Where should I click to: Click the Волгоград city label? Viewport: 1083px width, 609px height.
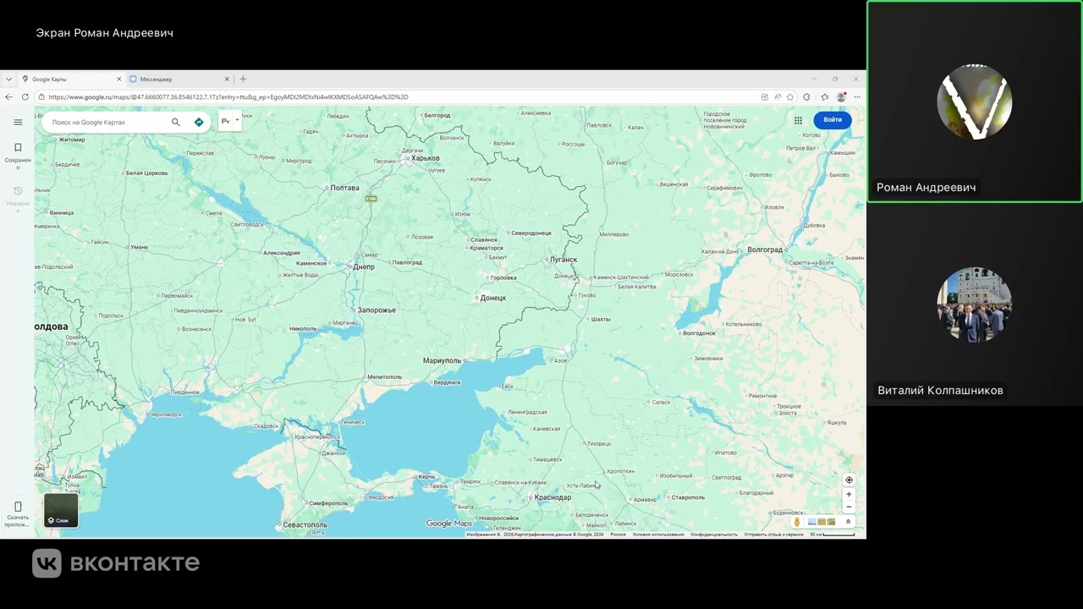tap(765, 250)
